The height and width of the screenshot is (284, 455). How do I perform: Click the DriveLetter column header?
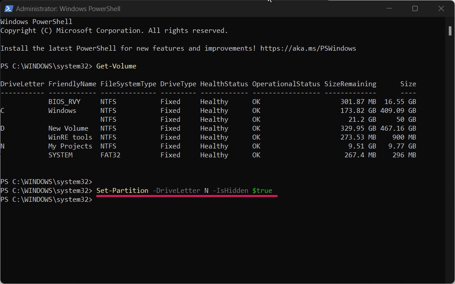[x=22, y=84]
